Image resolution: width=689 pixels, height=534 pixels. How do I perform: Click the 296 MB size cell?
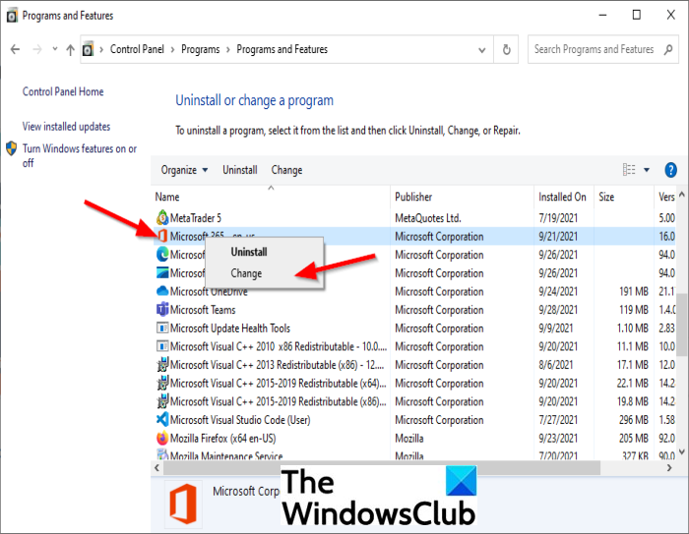click(634, 420)
